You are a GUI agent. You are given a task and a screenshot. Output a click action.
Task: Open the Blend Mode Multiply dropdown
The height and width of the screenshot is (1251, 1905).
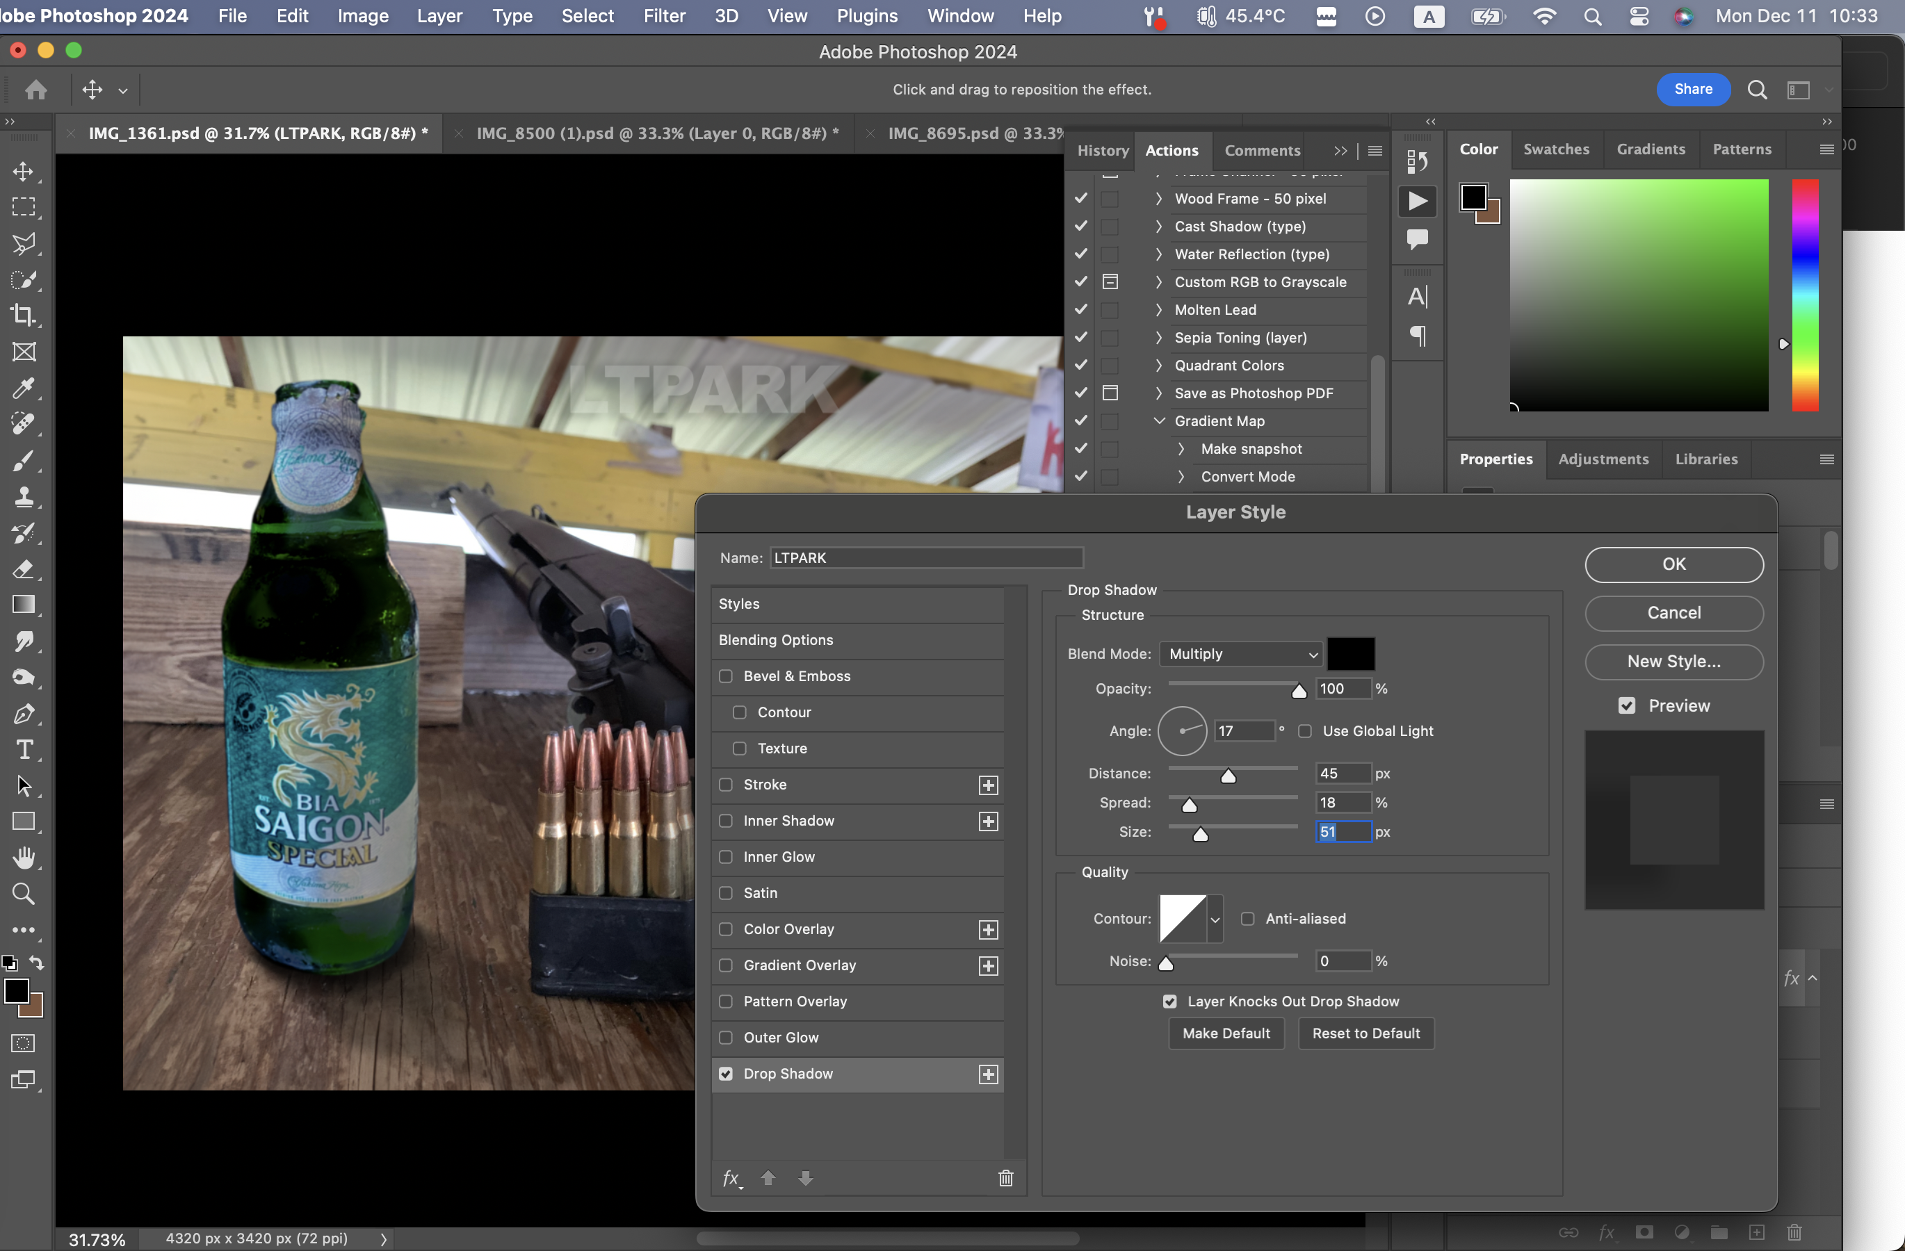[1240, 654]
